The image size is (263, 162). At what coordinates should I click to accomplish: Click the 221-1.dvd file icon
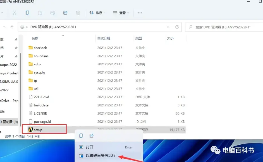click(30, 97)
